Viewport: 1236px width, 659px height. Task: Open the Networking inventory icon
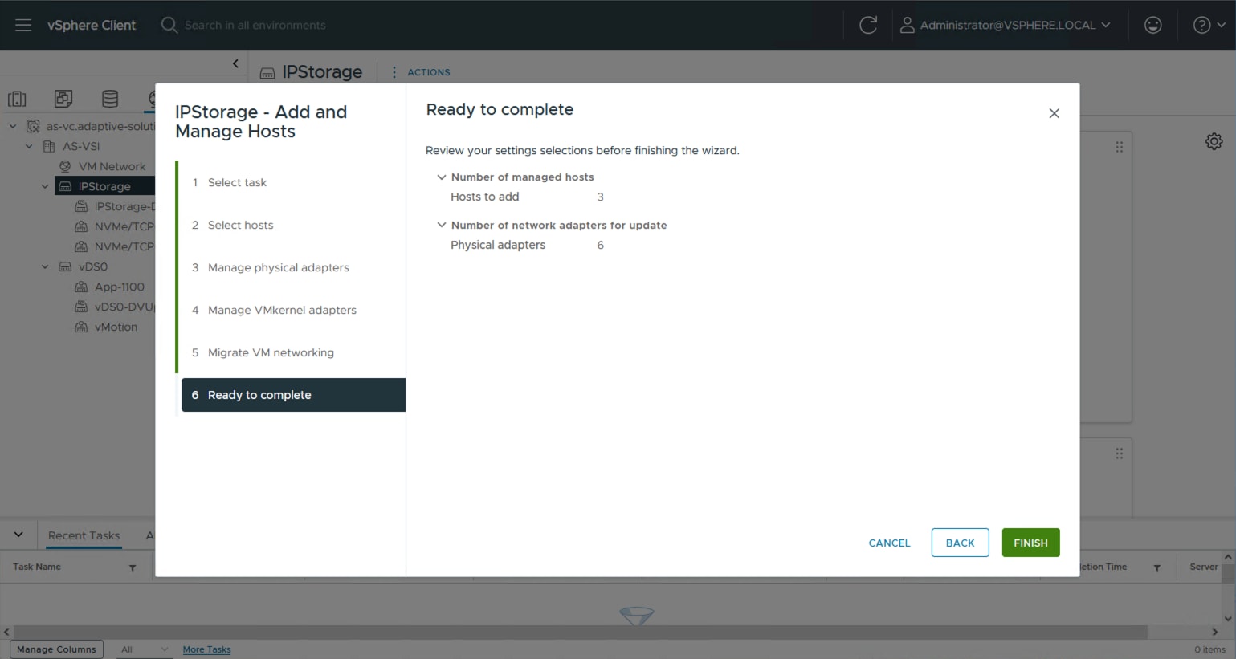tap(155, 98)
